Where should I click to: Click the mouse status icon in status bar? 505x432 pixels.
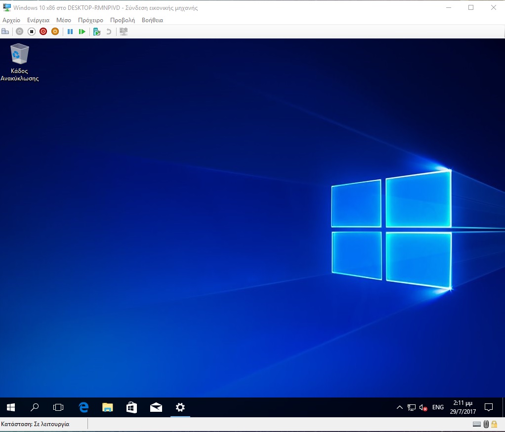486,424
